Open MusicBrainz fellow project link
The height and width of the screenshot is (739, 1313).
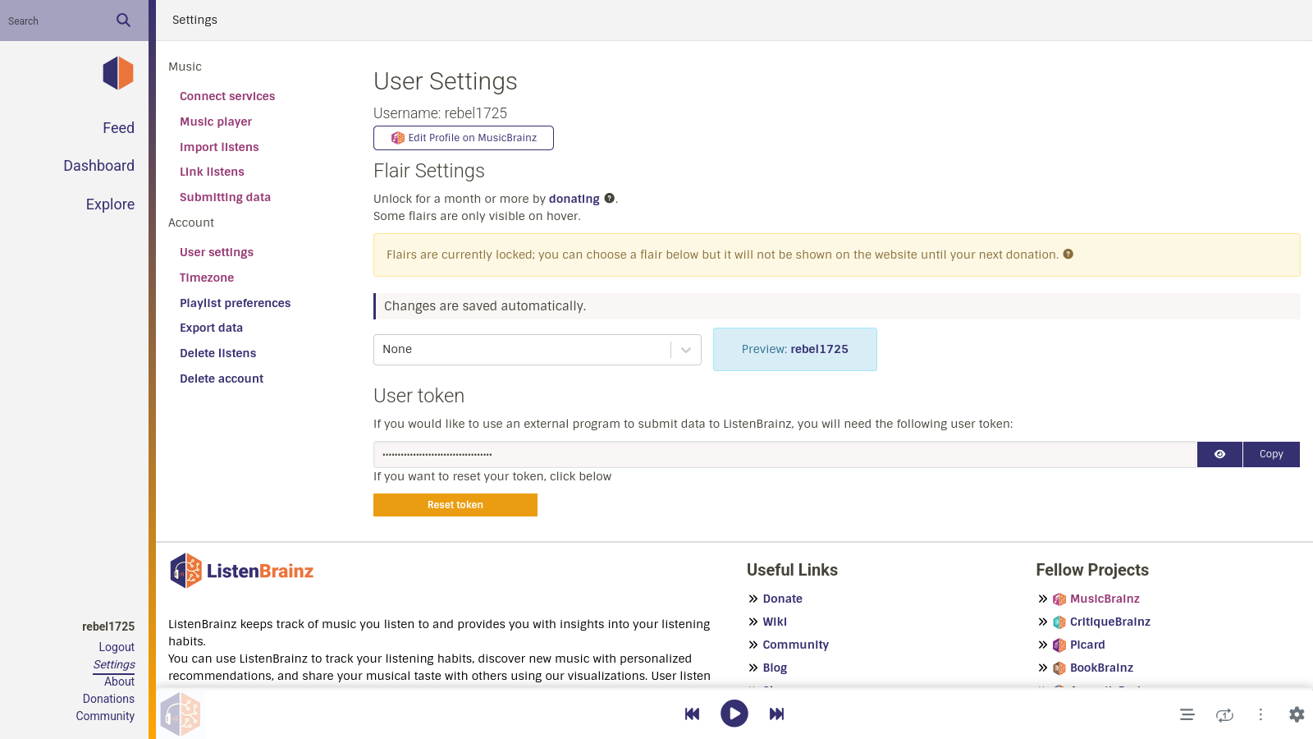pos(1105,599)
